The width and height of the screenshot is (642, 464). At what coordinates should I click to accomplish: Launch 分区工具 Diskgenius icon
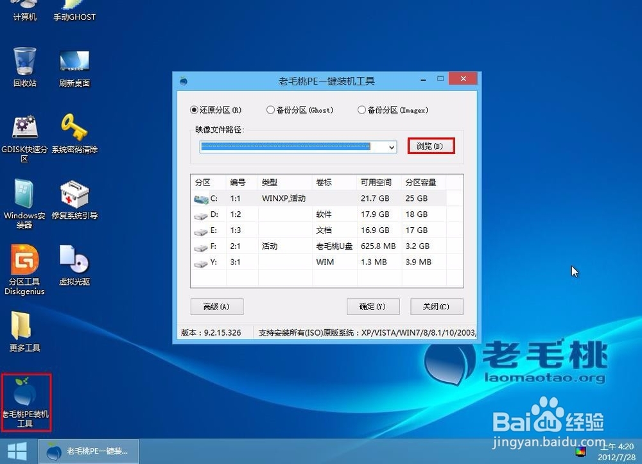24,270
